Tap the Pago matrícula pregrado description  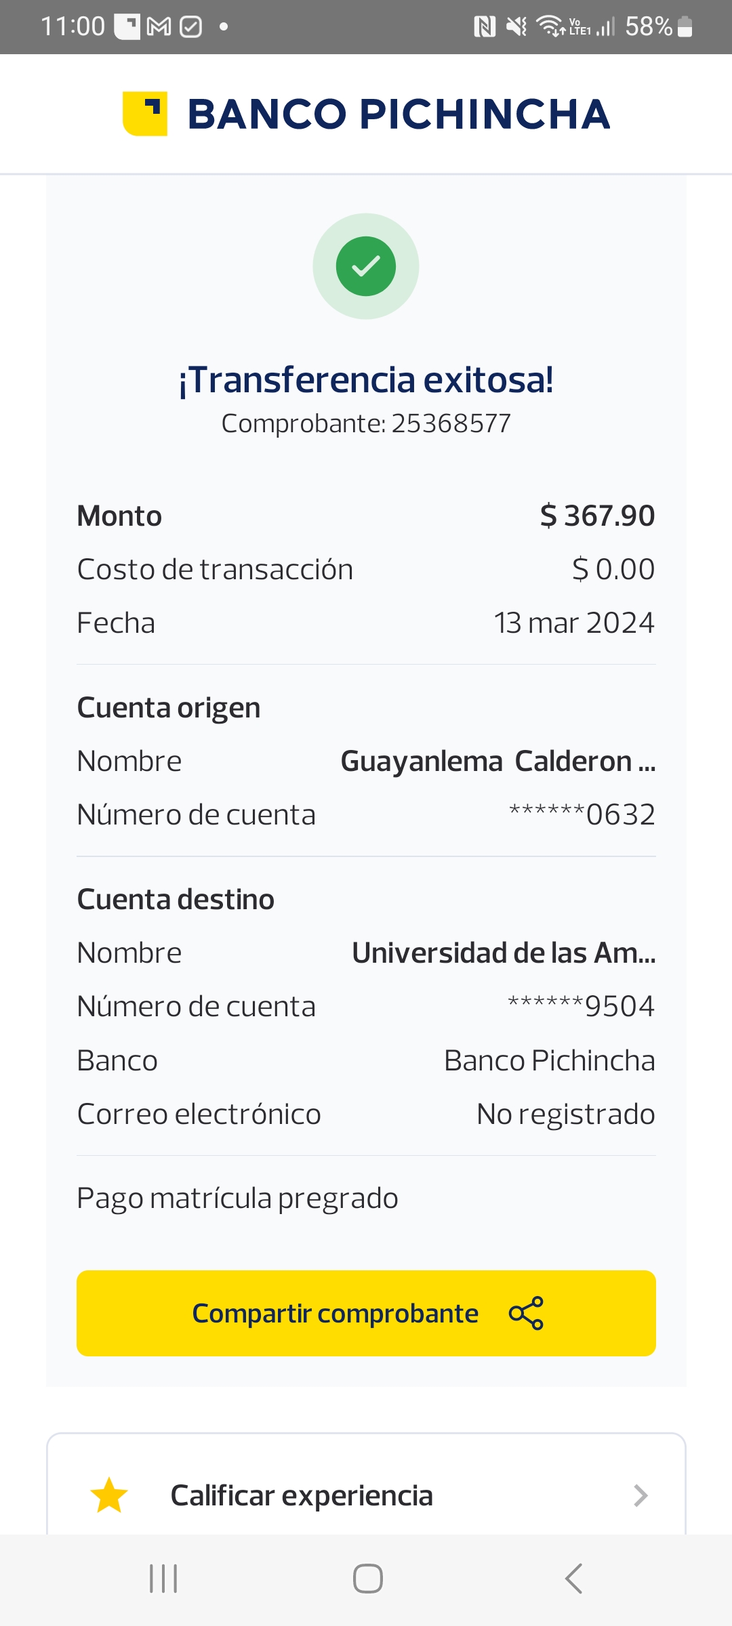click(237, 1198)
